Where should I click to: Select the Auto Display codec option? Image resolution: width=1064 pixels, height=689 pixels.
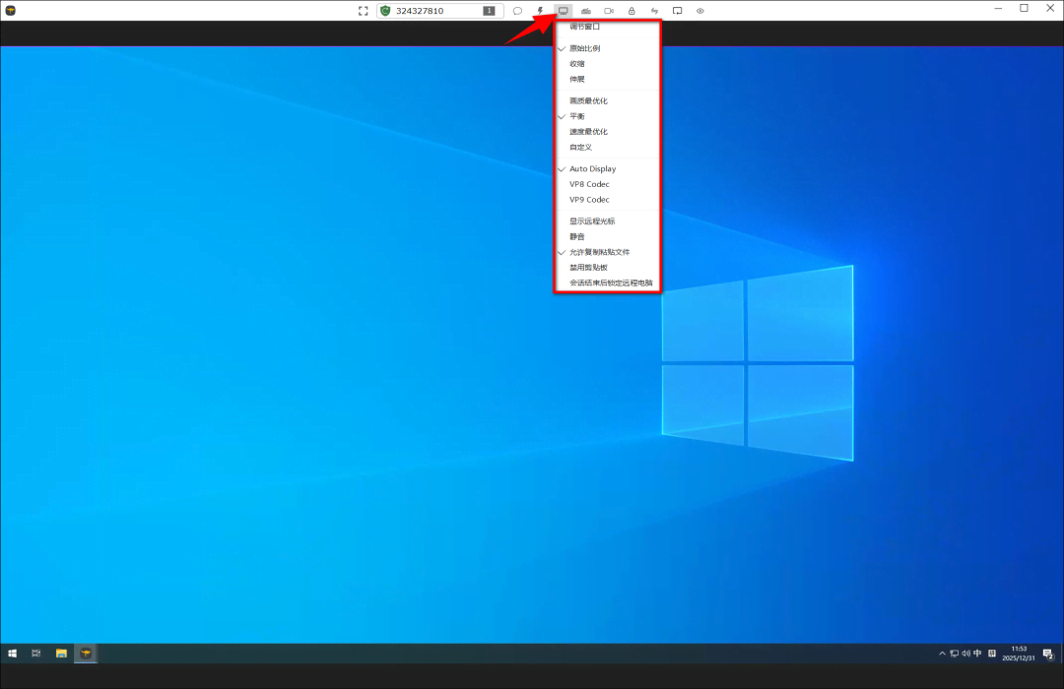[x=607, y=169]
